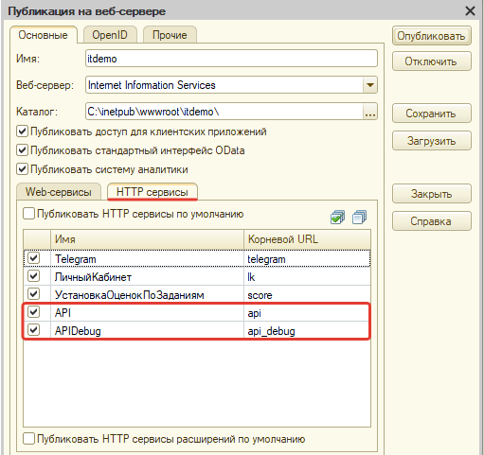The height and width of the screenshot is (455, 484).
Task: Uncheck the Telegram service checkbox
Action: tap(33, 258)
